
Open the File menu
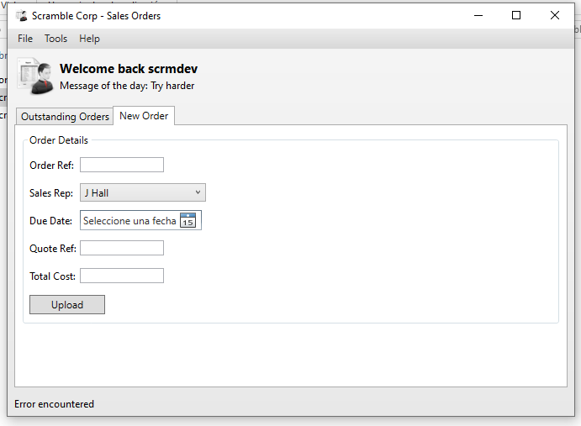pyautogui.click(x=25, y=39)
